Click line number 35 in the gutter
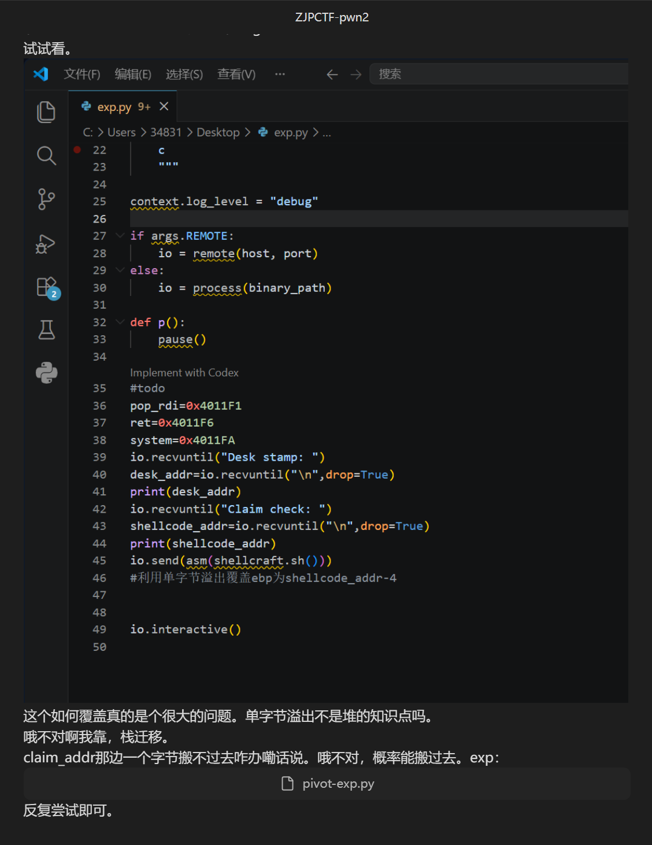This screenshot has width=652, height=845. 99,388
